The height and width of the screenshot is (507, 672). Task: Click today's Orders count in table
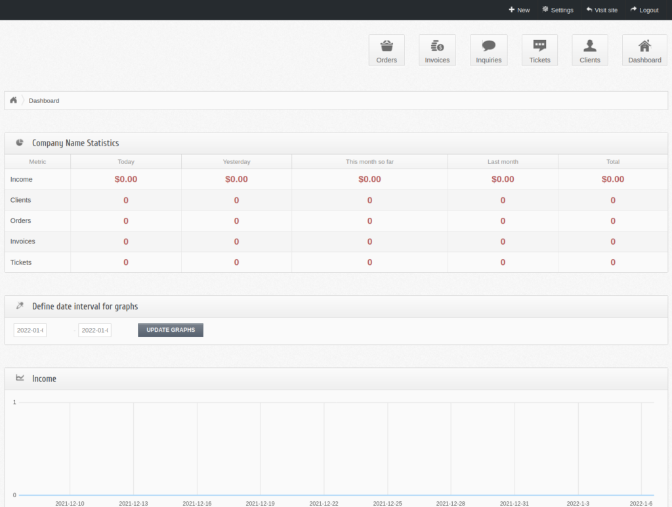(126, 221)
